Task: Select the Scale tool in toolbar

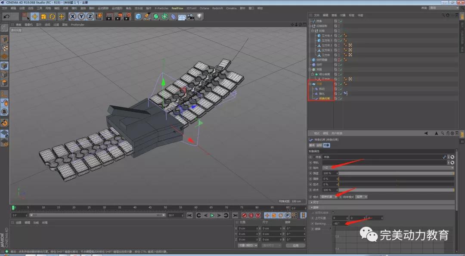Action: (x=43, y=16)
